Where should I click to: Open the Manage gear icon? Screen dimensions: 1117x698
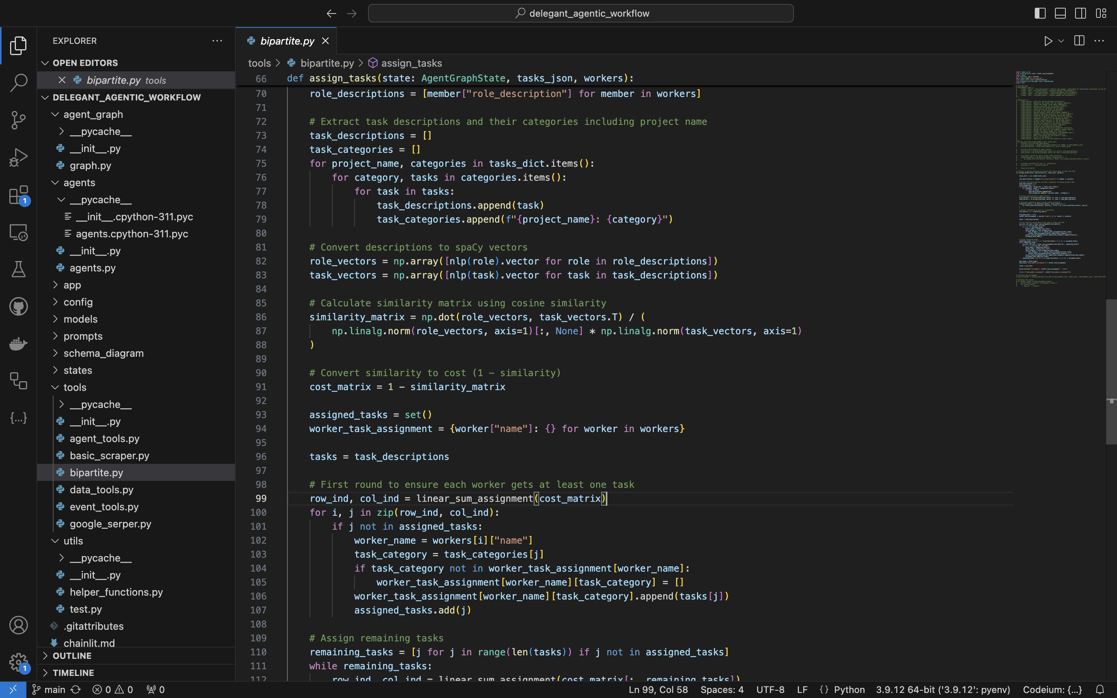click(19, 662)
